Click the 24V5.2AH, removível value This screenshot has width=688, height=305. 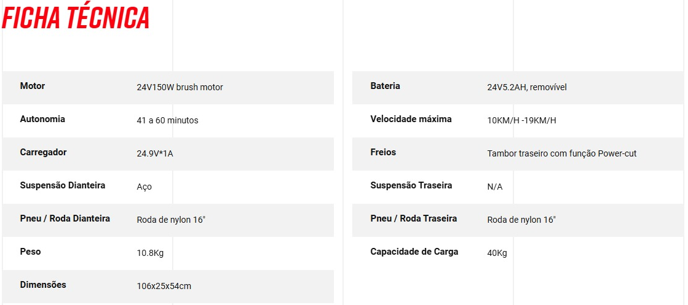(527, 87)
